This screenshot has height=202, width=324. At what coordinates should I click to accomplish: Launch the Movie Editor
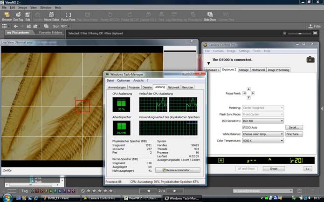(x=51, y=16)
